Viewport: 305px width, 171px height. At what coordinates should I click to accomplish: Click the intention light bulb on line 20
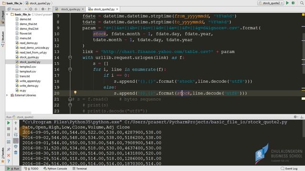75,93
